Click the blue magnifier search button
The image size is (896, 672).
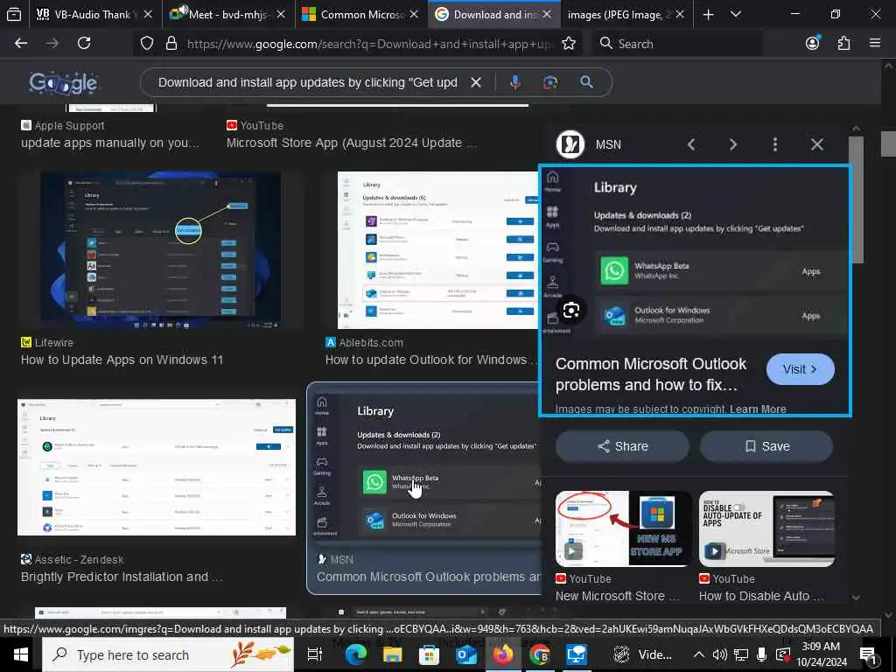coord(586,82)
